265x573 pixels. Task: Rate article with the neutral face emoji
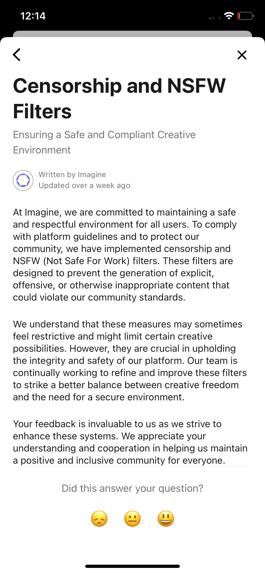click(132, 519)
